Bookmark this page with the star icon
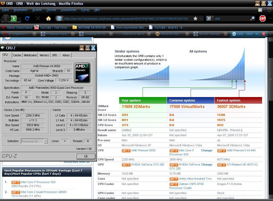Screen dimensions: 273x201 (x=195, y=18)
